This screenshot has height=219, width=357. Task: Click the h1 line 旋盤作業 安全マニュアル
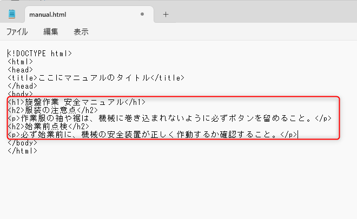click(x=76, y=102)
